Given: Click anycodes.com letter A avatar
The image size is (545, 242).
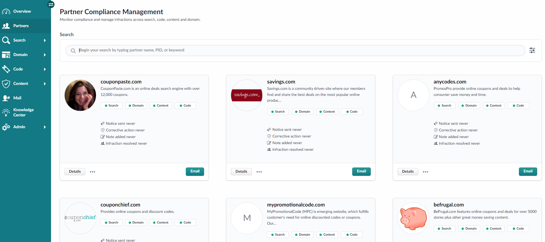Looking at the screenshot, I should (413, 95).
